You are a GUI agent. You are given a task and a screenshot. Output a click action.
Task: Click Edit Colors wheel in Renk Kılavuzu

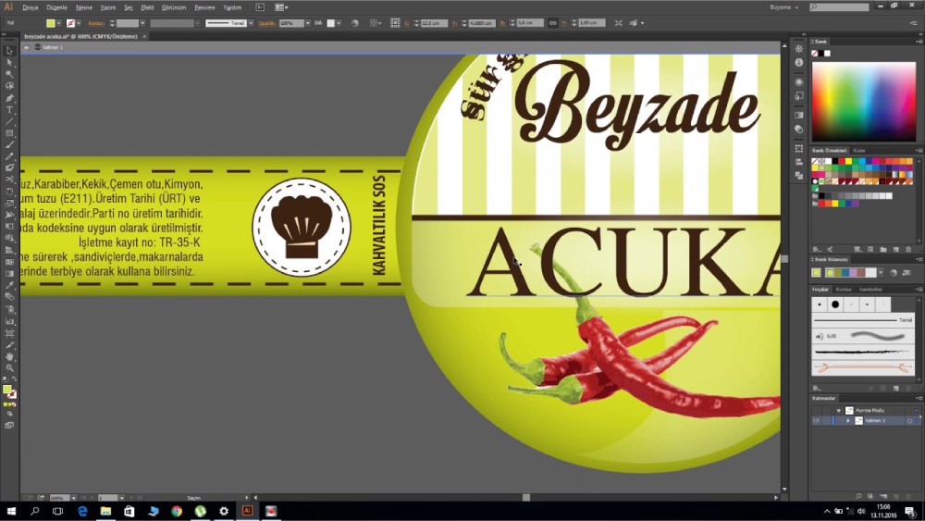tap(894, 273)
